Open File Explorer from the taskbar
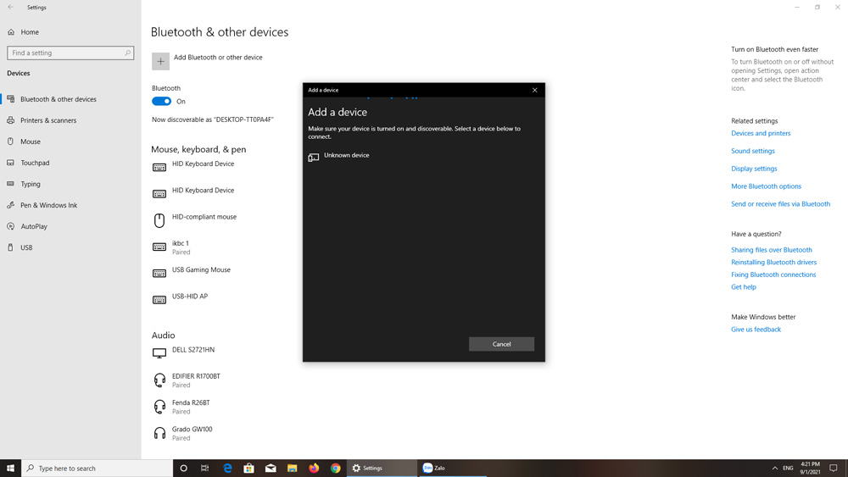Viewport: 848px width, 477px height. coord(292,469)
